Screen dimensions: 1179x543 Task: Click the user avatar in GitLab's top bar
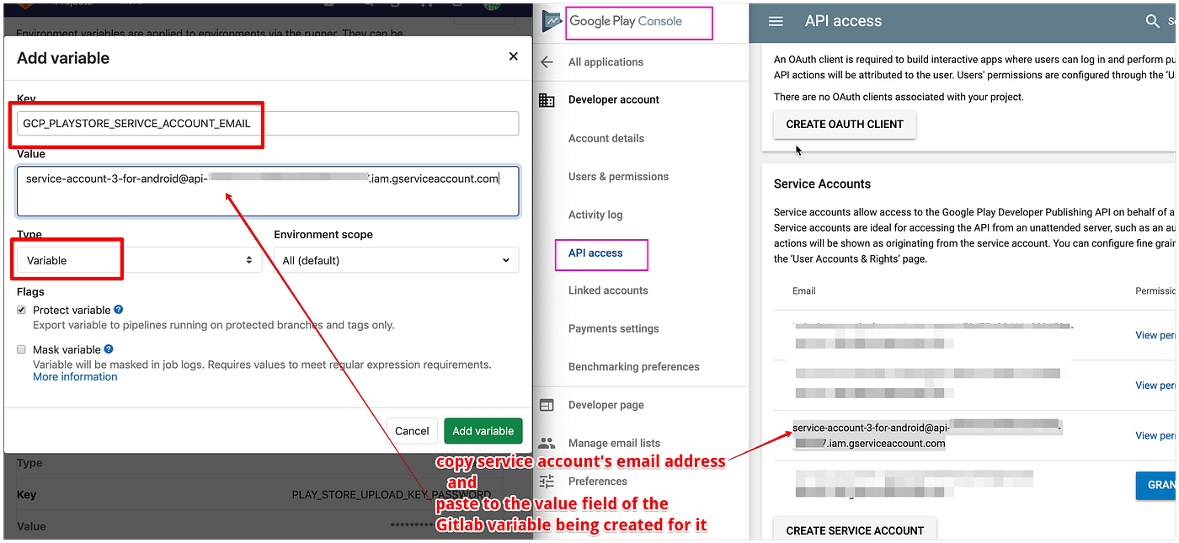point(493,5)
